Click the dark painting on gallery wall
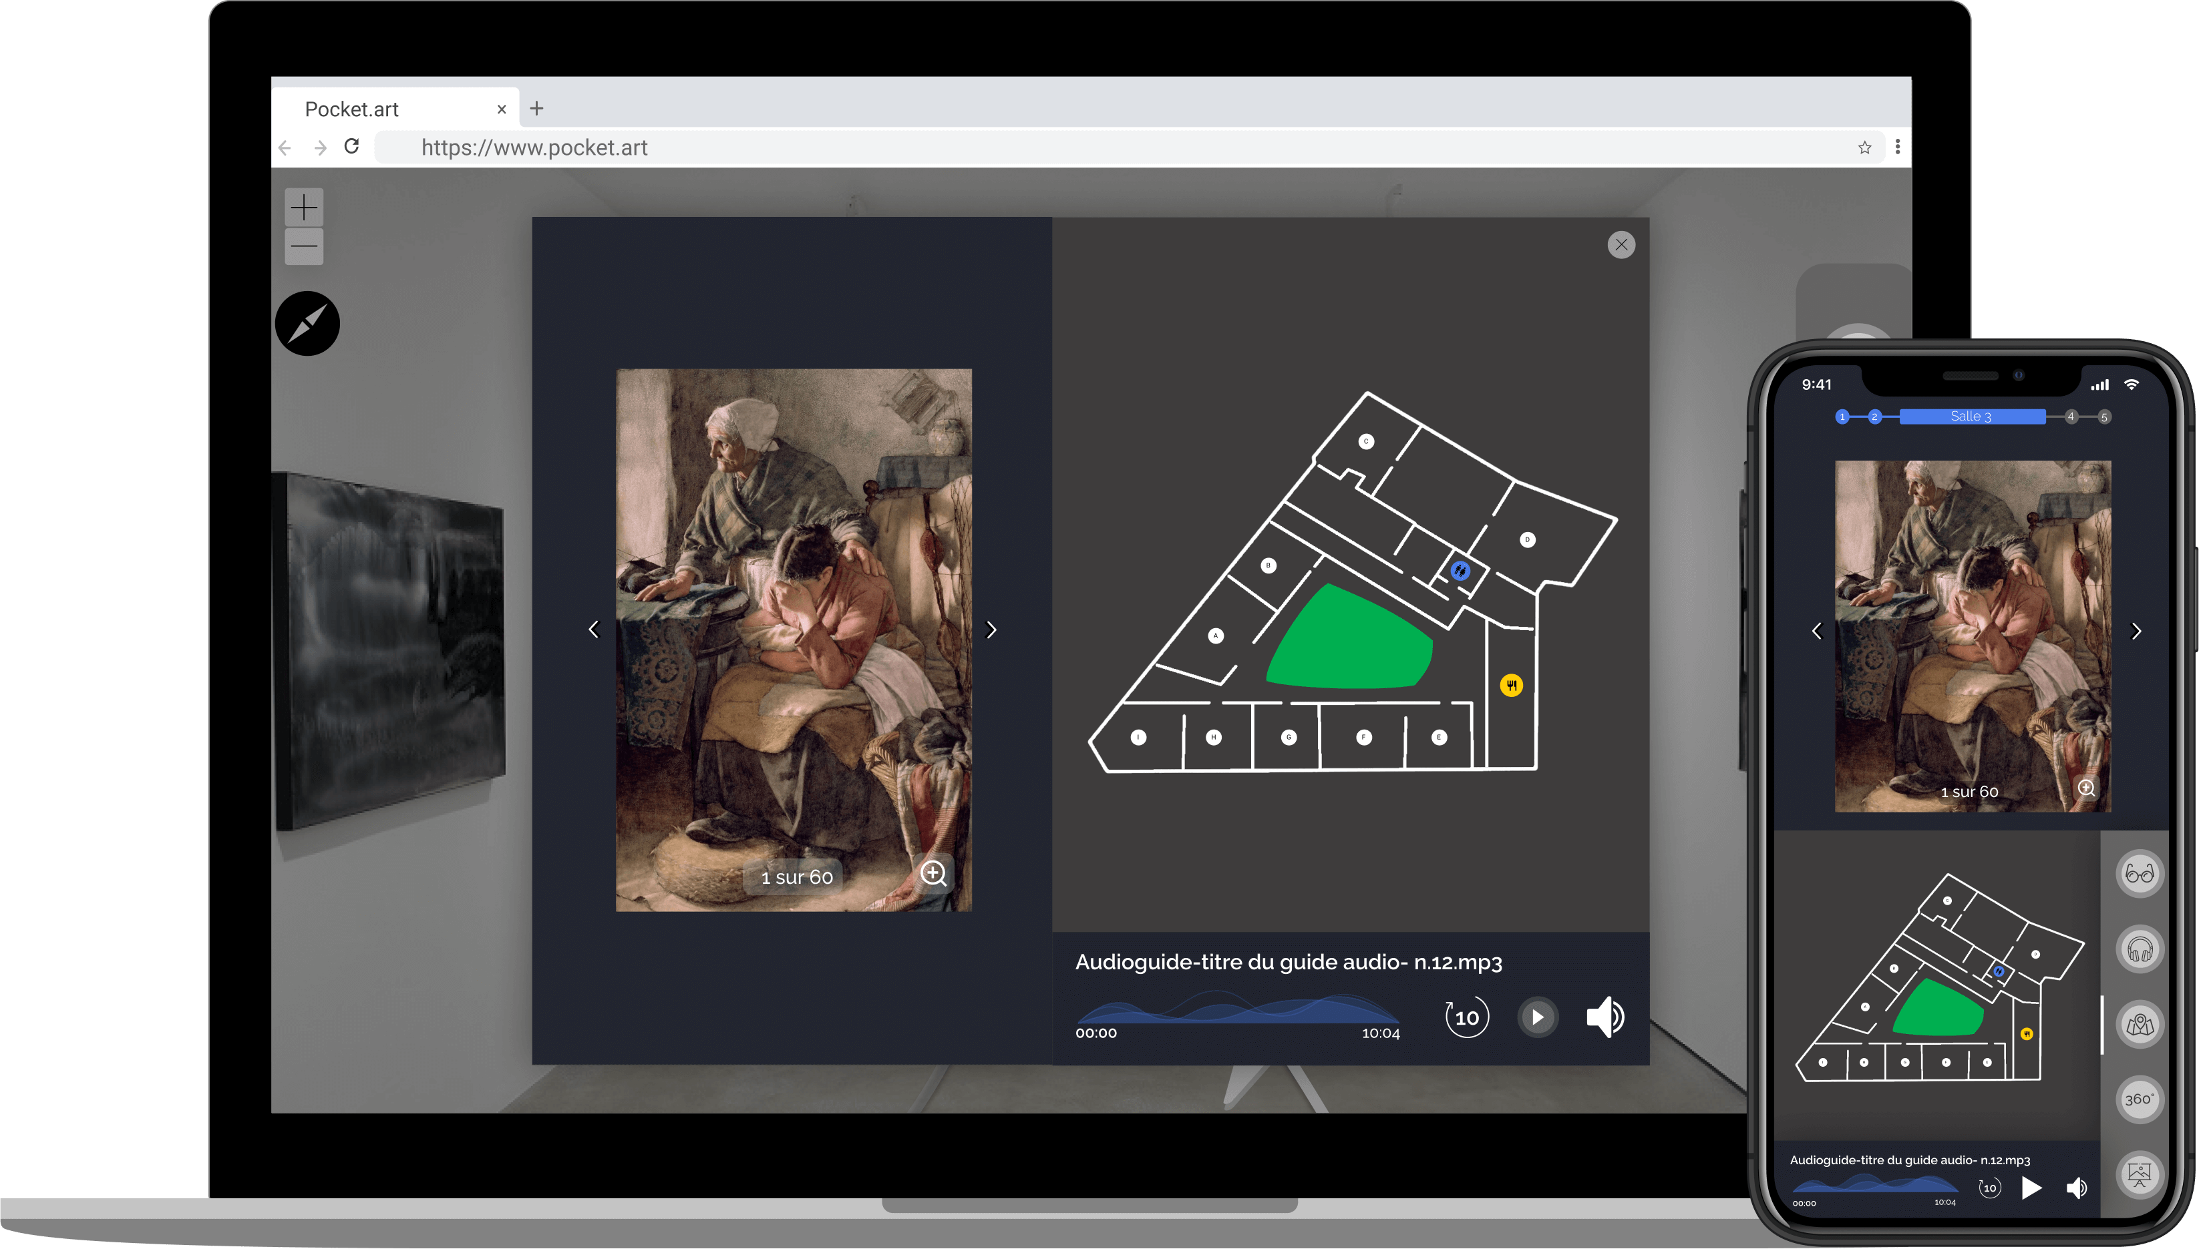 (390, 651)
